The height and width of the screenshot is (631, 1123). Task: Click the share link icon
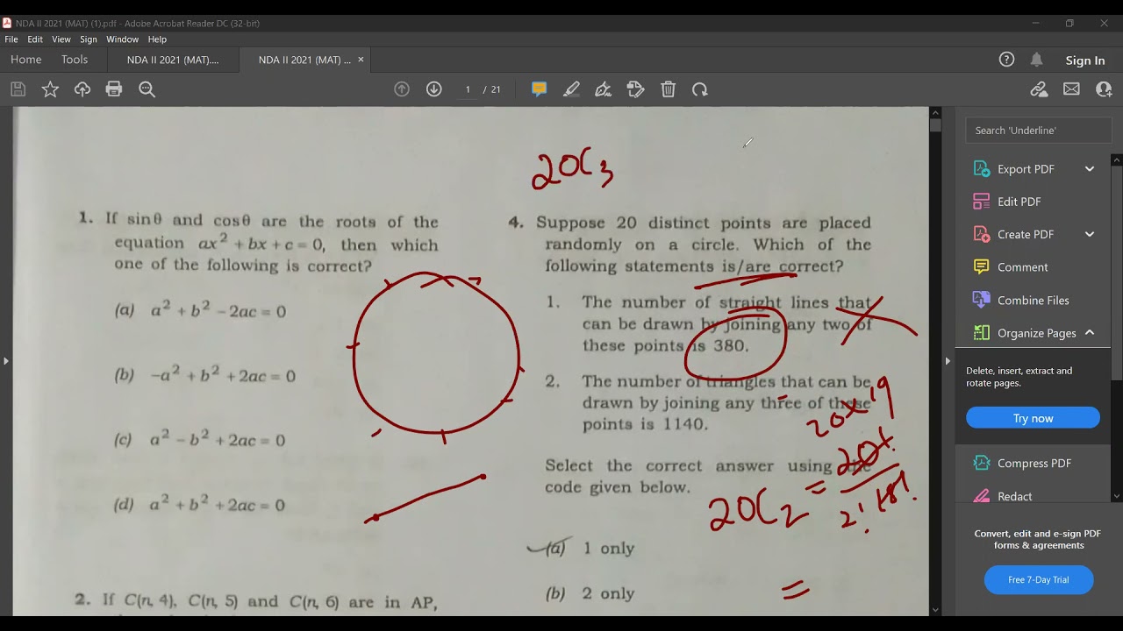click(1039, 89)
